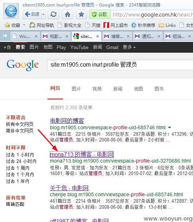Open the mona713 的博客 - 电影网 result
This screenshot has width=193, height=222.
pyautogui.click(x=82, y=154)
